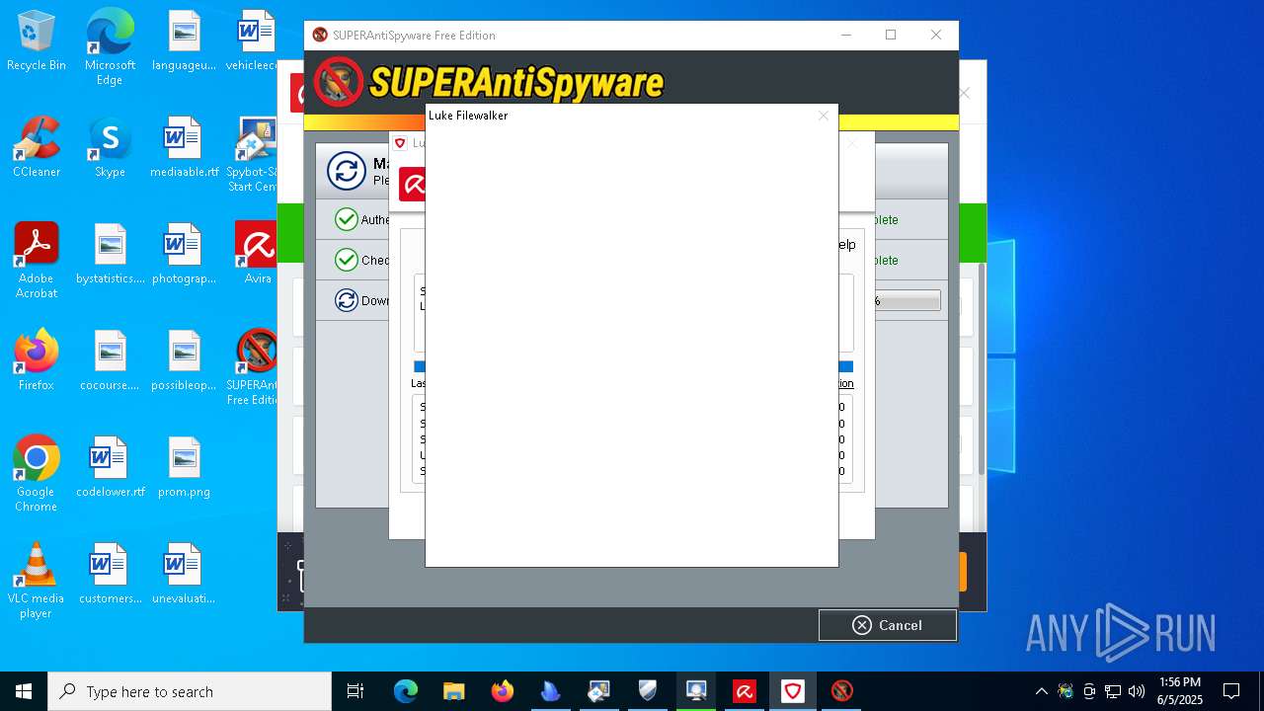Screen dimensions: 1264x711
Task: Open Microsoft Edge desktop shortcut
Action: pos(110,47)
